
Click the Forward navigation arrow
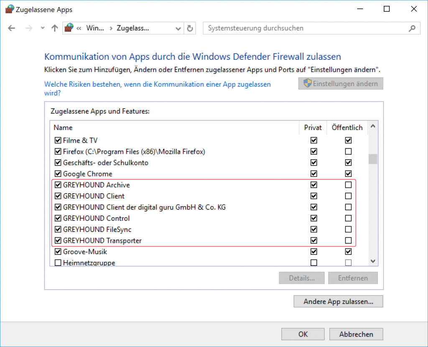coord(29,28)
